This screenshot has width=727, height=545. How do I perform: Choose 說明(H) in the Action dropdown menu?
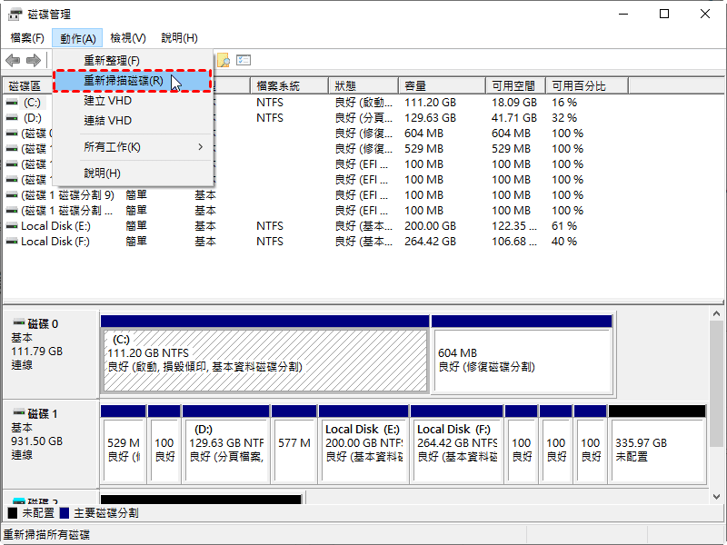click(133, 173)
